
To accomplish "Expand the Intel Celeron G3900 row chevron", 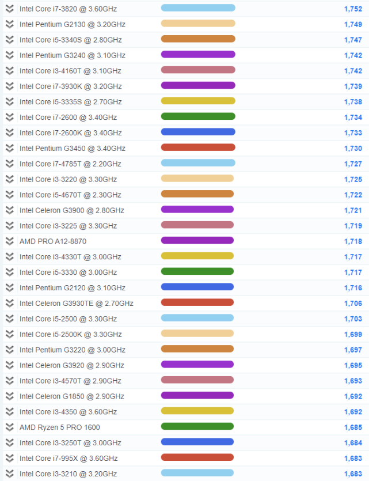I will point(10,210).
